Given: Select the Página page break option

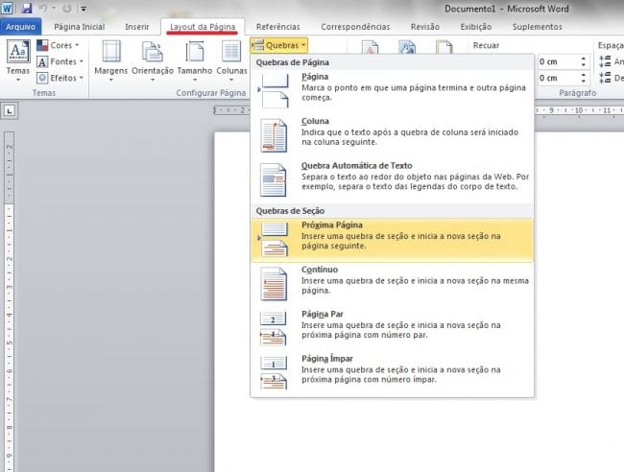Looking at the screenshot, I should coord(393,91).
